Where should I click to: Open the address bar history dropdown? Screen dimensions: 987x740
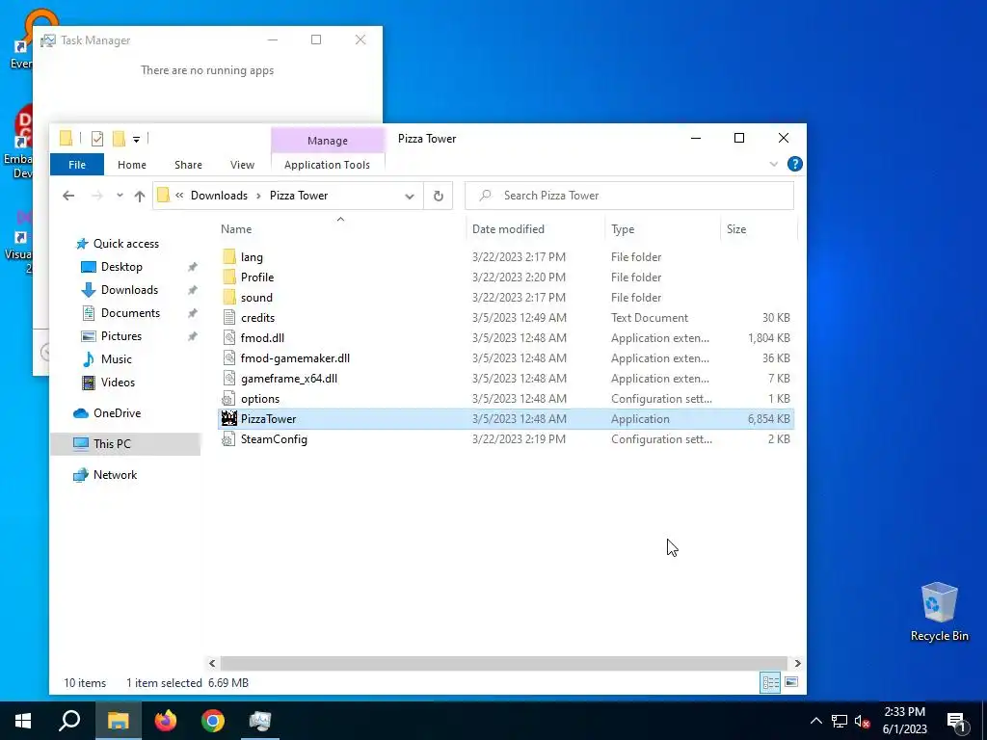[x=410, y=196]
